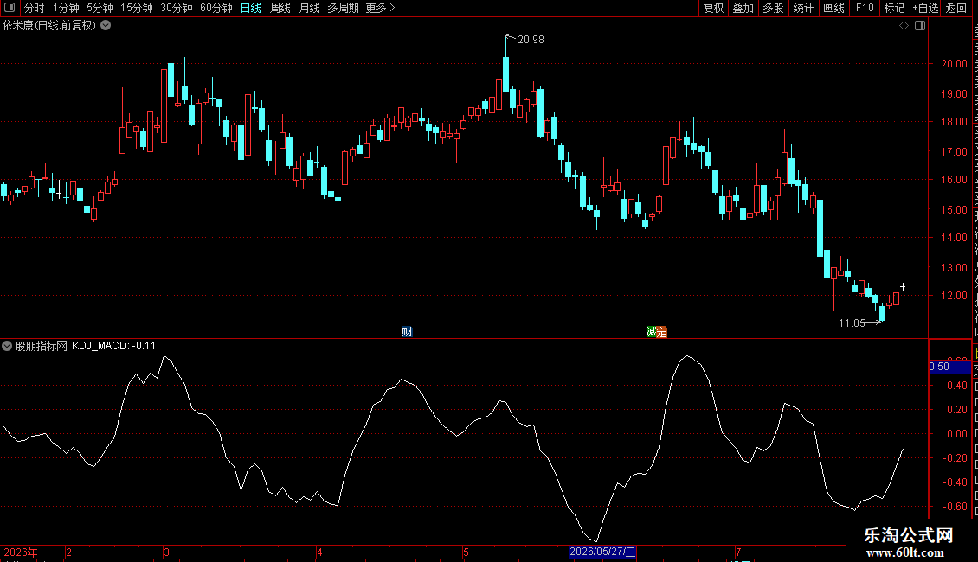This screenshot has height=562, width=978.
Task: Click the diamond icon at chart top-right
Action: (x=904, y=26)
